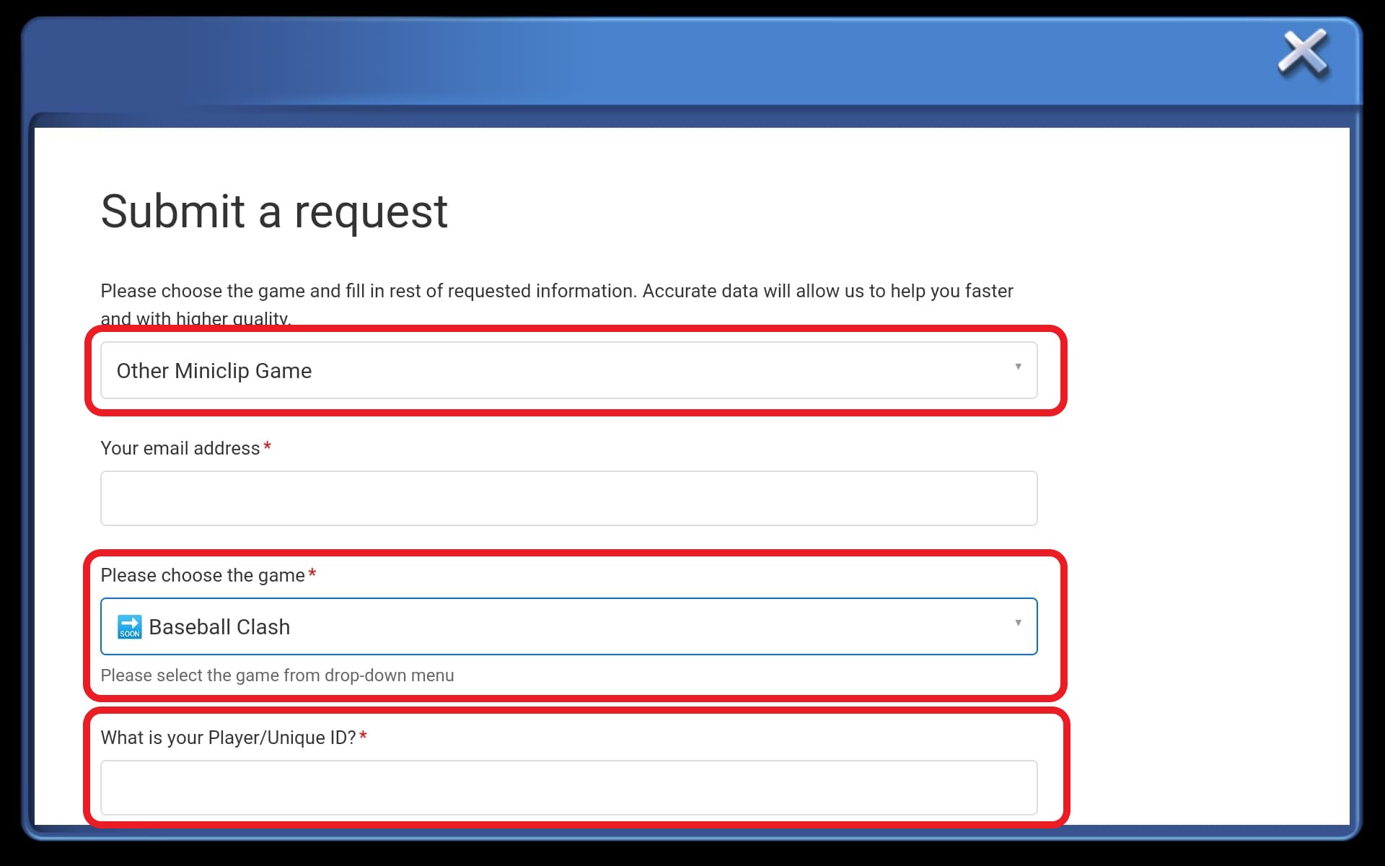Open the Baseball Clash game dropdown
This screenshot has width=1385, height=866.
click(x=568, y=626)
